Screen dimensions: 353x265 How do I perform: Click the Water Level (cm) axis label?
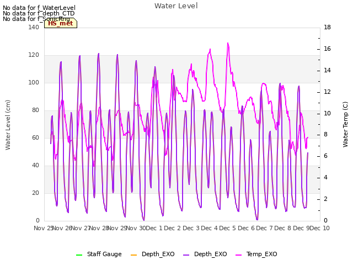[8, 125]
